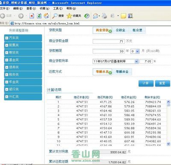Click the 重置 button
Image resolution: width=171 pixels, height=165 pixels.
coord(162,83)
